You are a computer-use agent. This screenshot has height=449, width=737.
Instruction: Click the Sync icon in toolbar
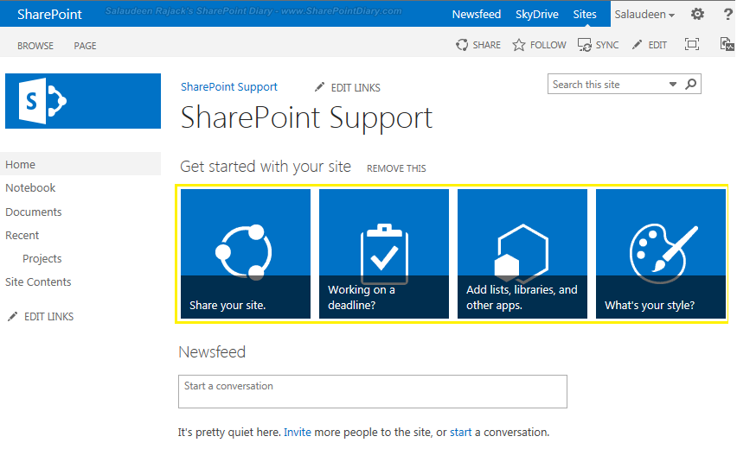584,45
